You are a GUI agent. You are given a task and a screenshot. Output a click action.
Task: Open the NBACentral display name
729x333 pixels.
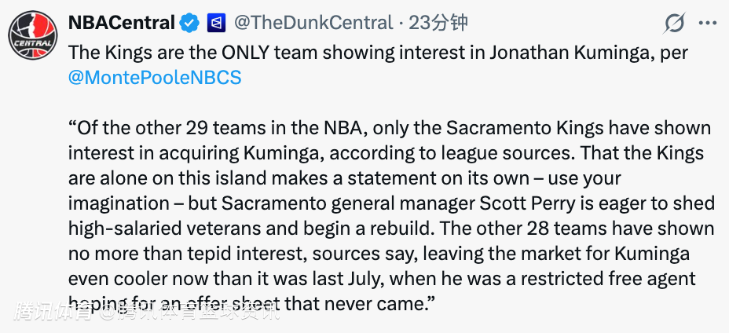pos(122,24)
